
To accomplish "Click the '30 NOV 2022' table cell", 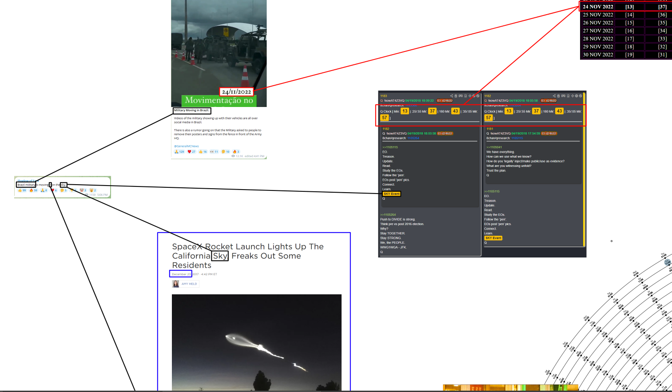I will click(x=598, y=55).
